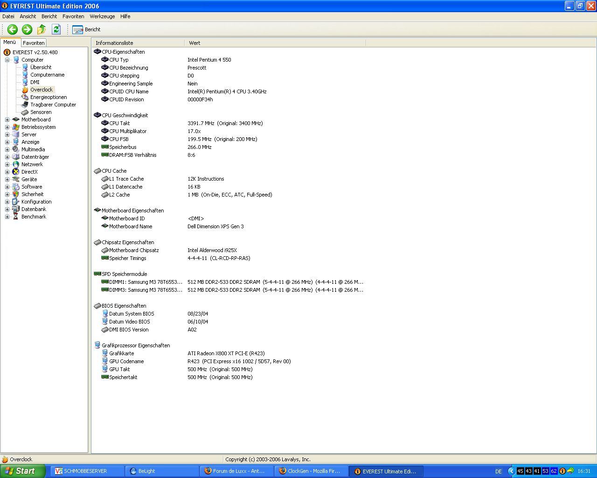Click the green Forward arrow toolbar icon
The width and height of the screenshot is (597, 478).
(x=27, y=29)
